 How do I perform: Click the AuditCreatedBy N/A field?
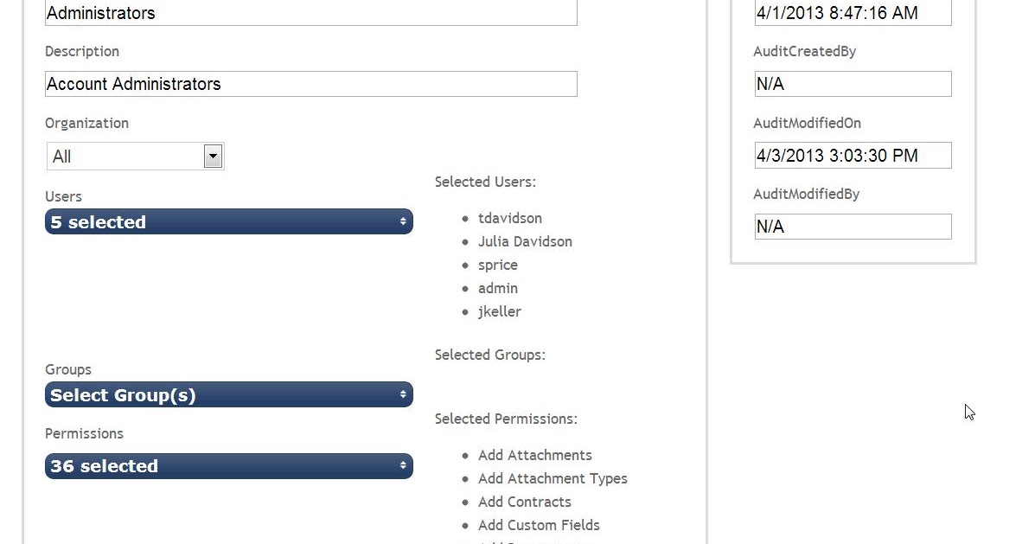853,84
